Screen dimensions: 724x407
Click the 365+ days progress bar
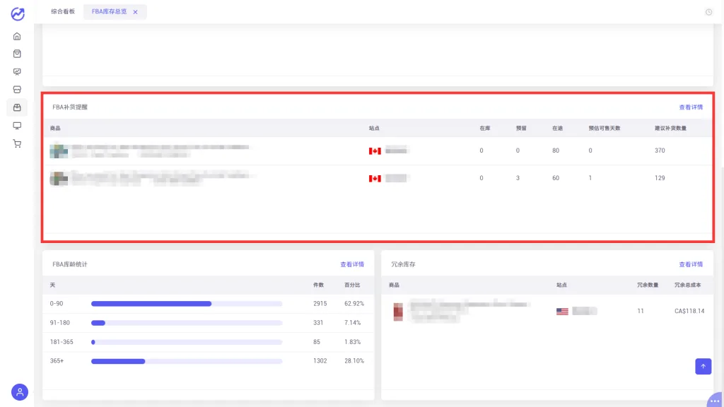187,361
